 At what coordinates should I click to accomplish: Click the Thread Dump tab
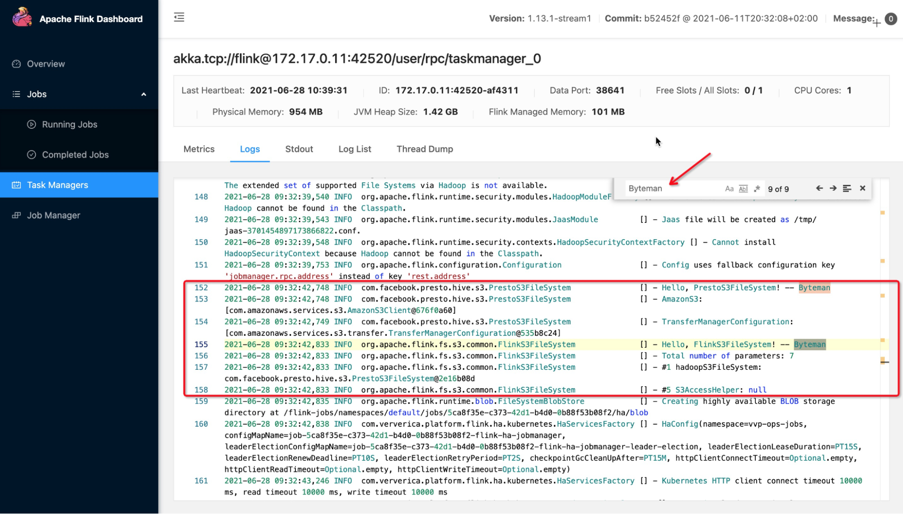(425, 149)
